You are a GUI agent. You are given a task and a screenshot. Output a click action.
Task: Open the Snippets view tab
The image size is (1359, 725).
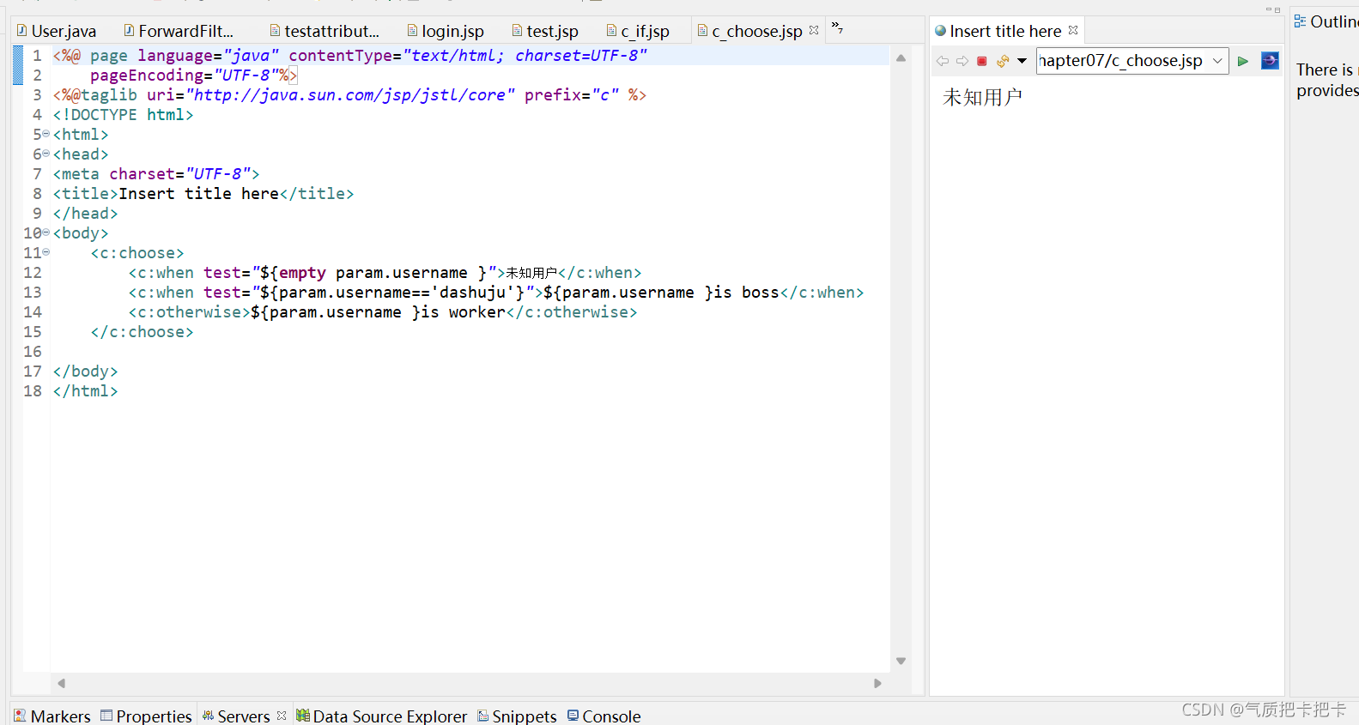click(517, 716)
